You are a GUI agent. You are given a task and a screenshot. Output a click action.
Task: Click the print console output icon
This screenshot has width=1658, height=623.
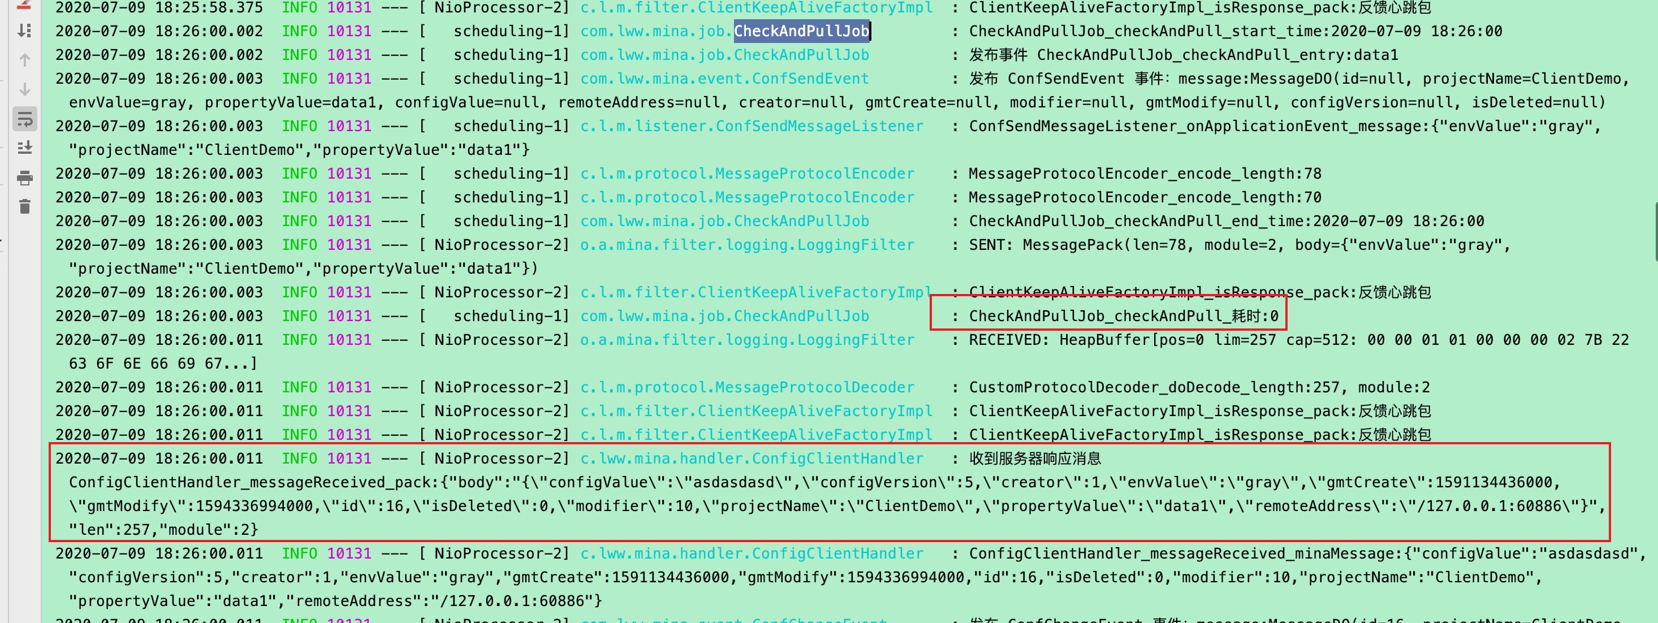[x=24, y=178]
